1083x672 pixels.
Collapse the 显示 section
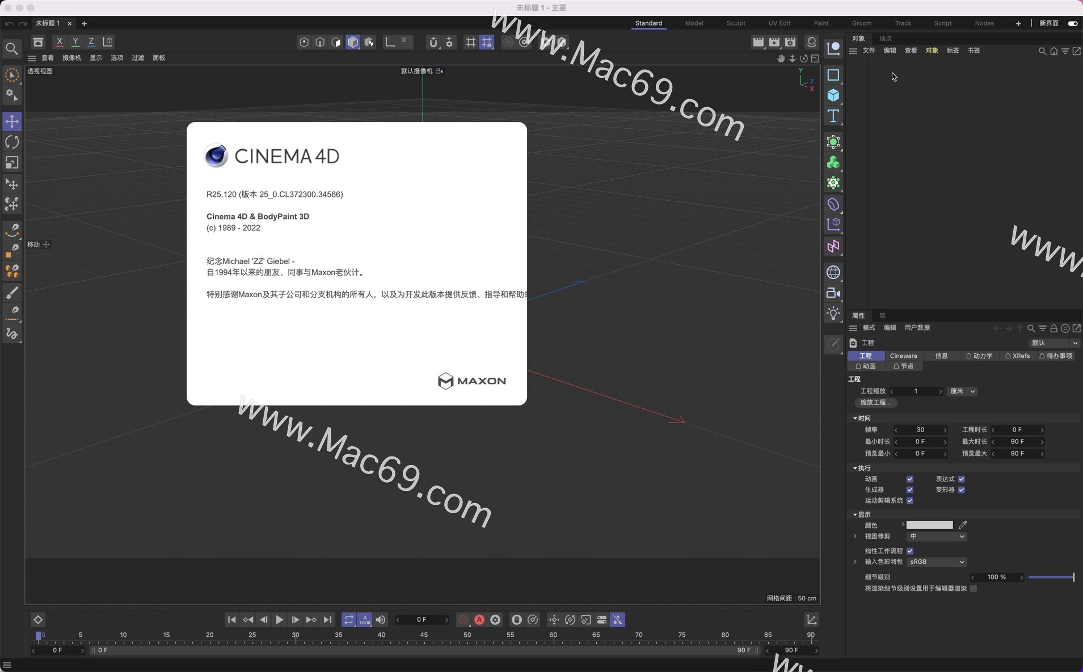coord(855,515)
